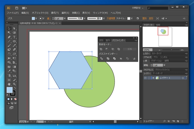Screen dimensions: 194x129
Task: Click Outline pathfinder icon
Action: click(128, 59)
